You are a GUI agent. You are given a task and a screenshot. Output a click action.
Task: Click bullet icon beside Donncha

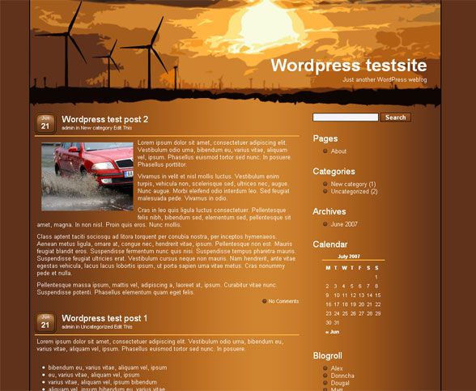coord(325,376)
